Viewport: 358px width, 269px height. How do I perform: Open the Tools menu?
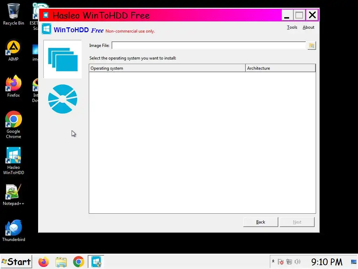click(292, 27)
